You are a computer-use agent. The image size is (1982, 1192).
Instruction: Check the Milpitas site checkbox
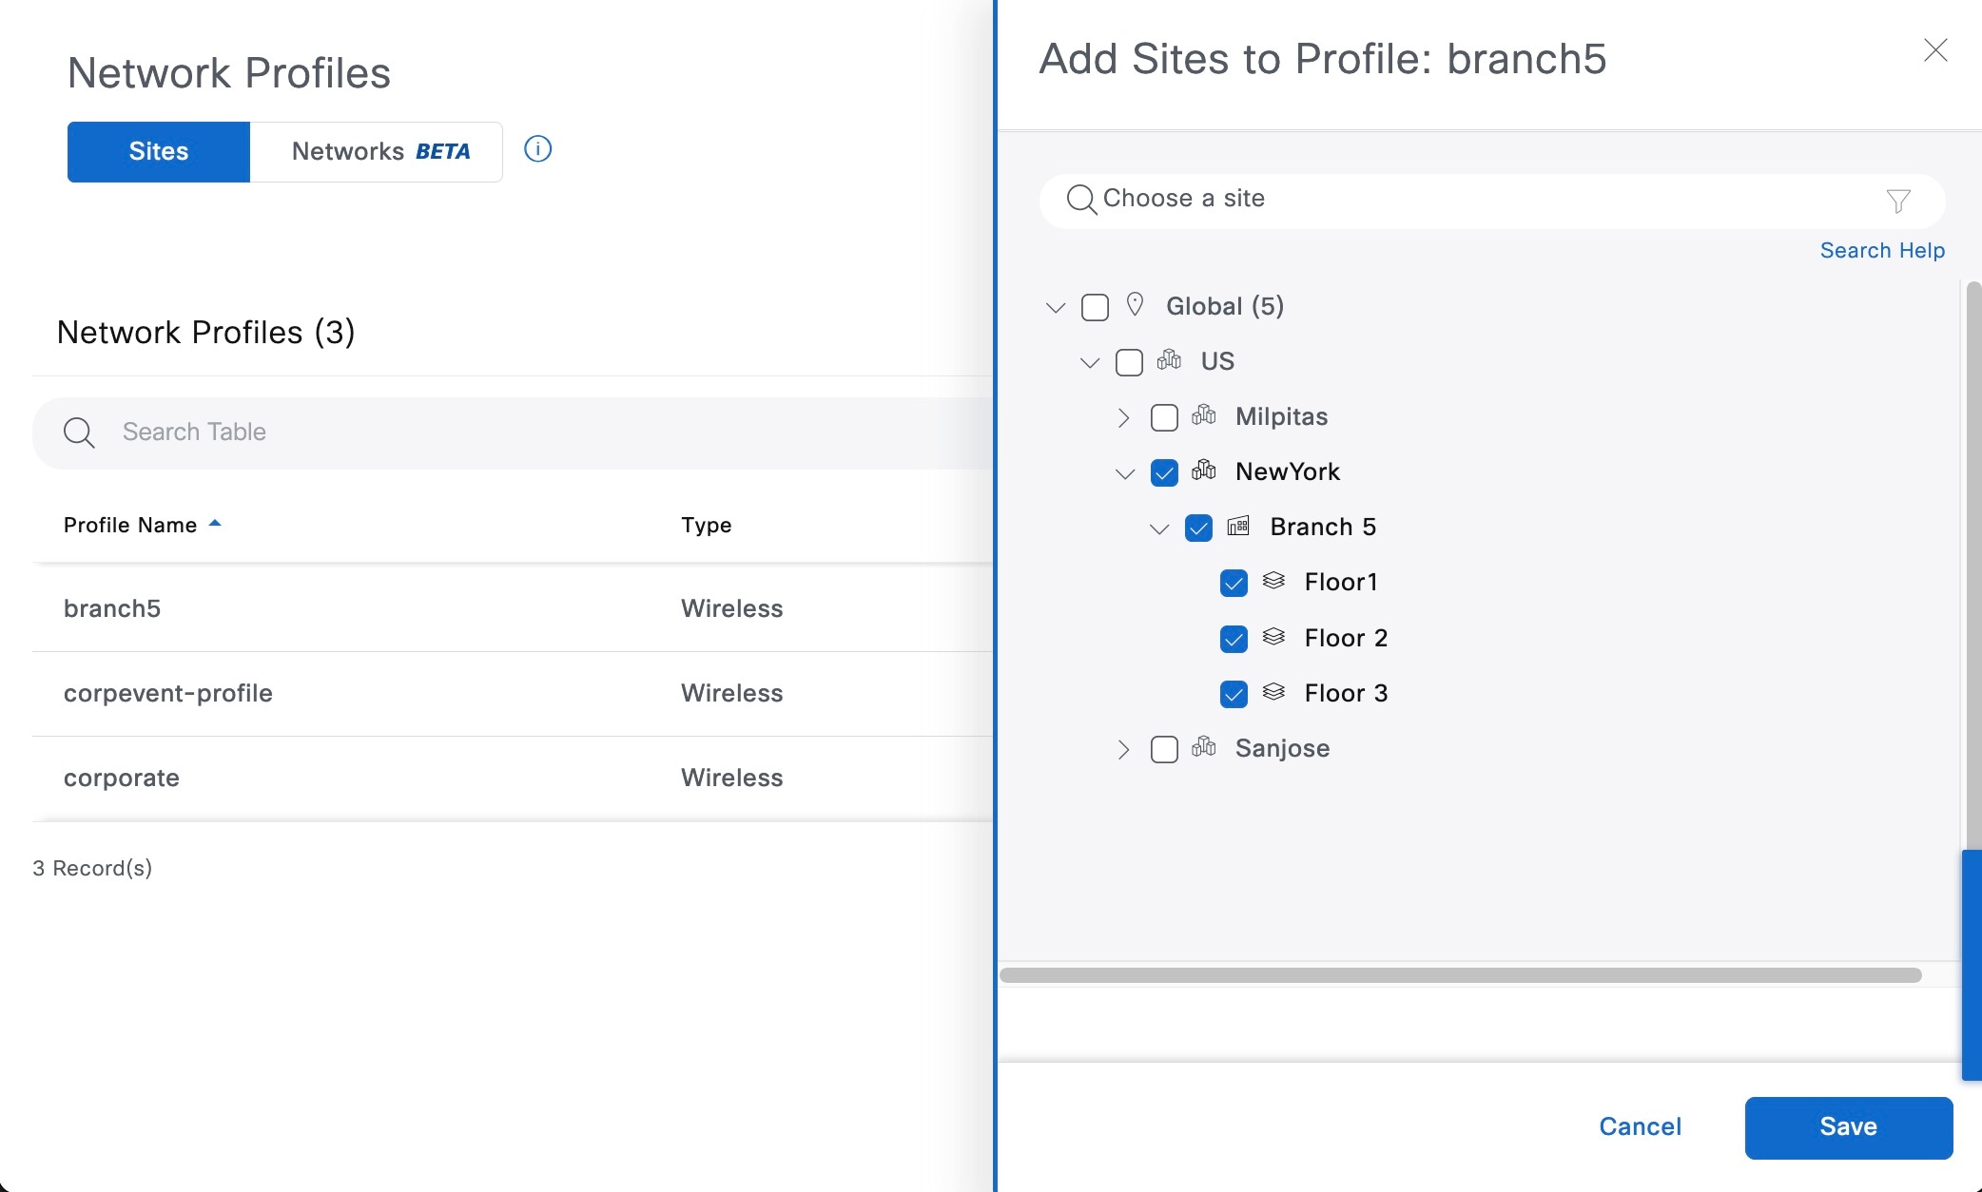1164,417
